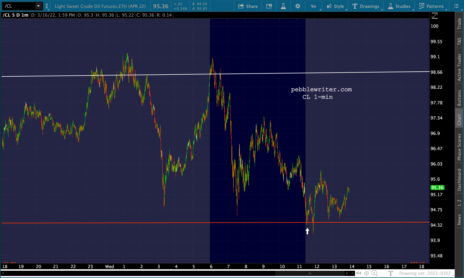Open the list options menu icon
Viewport: 464px width, 278px height.
(x=456, y=6)
